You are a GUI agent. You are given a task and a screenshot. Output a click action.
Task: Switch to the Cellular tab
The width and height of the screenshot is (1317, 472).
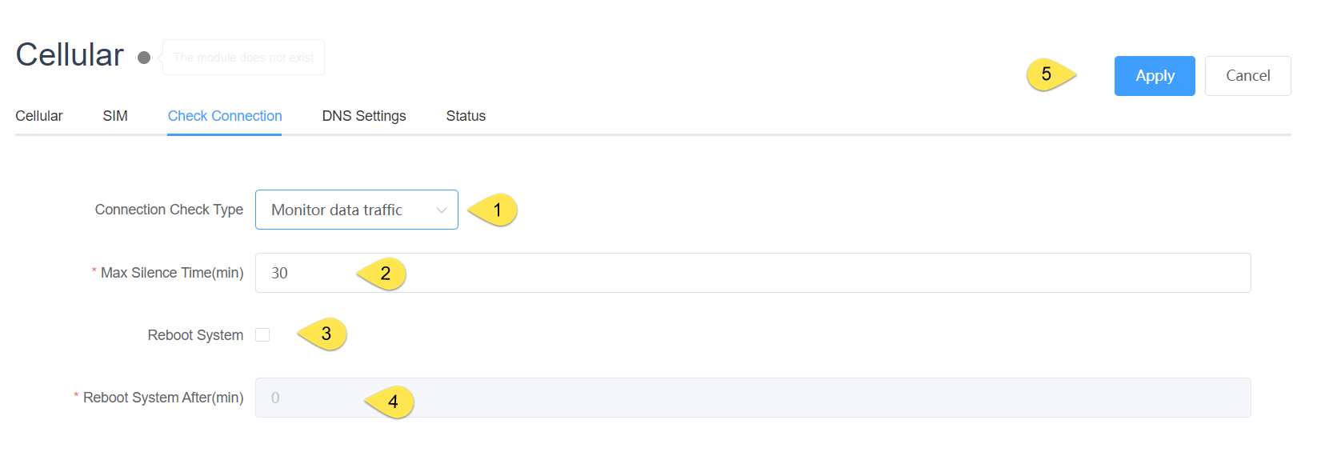(x=39, y=116)
